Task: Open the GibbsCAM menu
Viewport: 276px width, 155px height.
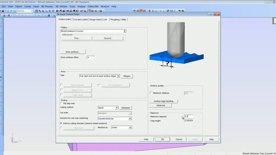Action: click(93, 6)
